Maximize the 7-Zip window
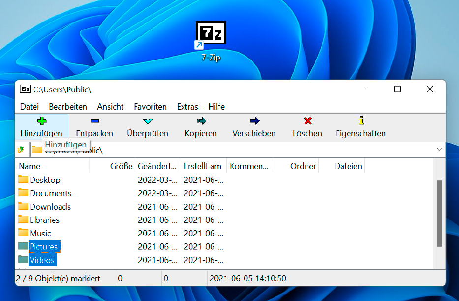Viewport: 459px width, 301px height. 398,89
